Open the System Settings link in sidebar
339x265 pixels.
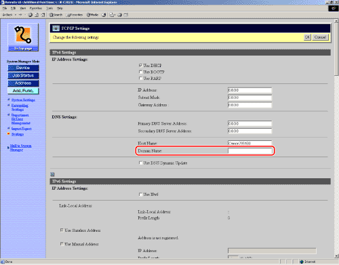23,100
